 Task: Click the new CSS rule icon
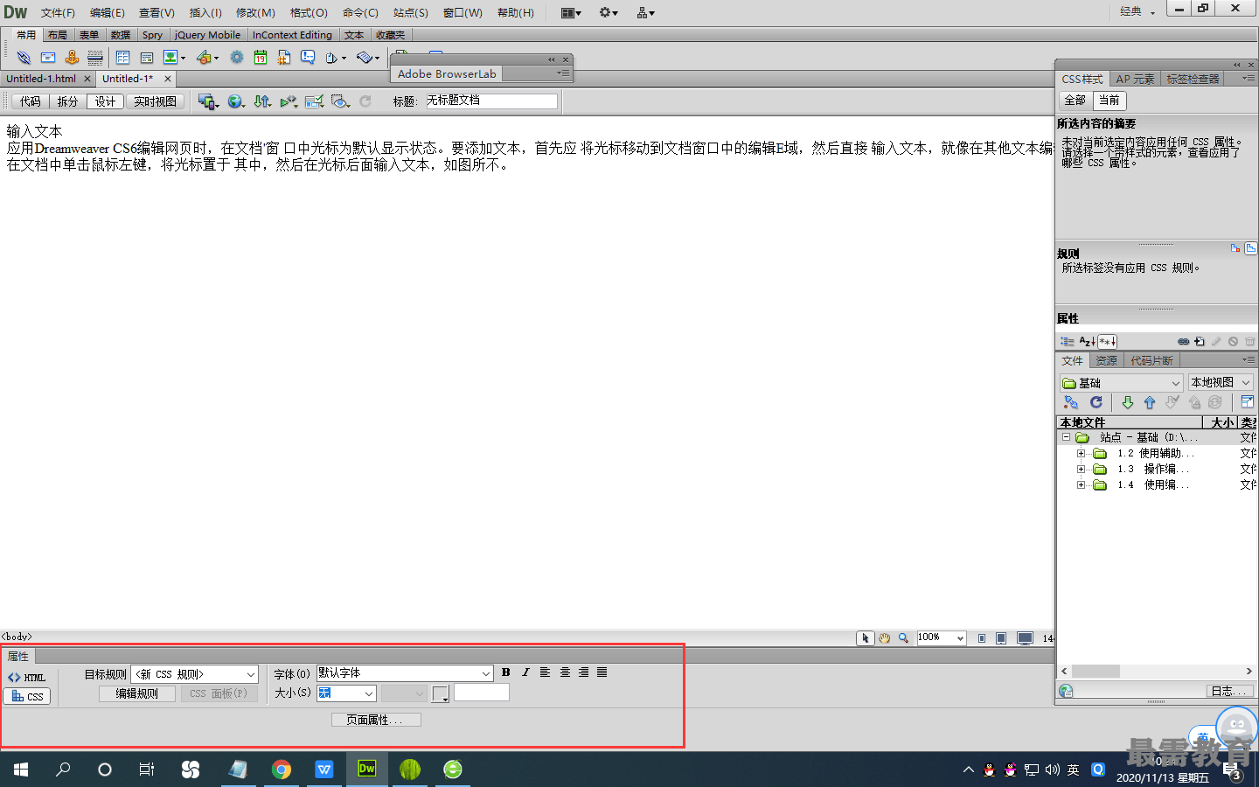(1200, 341)
